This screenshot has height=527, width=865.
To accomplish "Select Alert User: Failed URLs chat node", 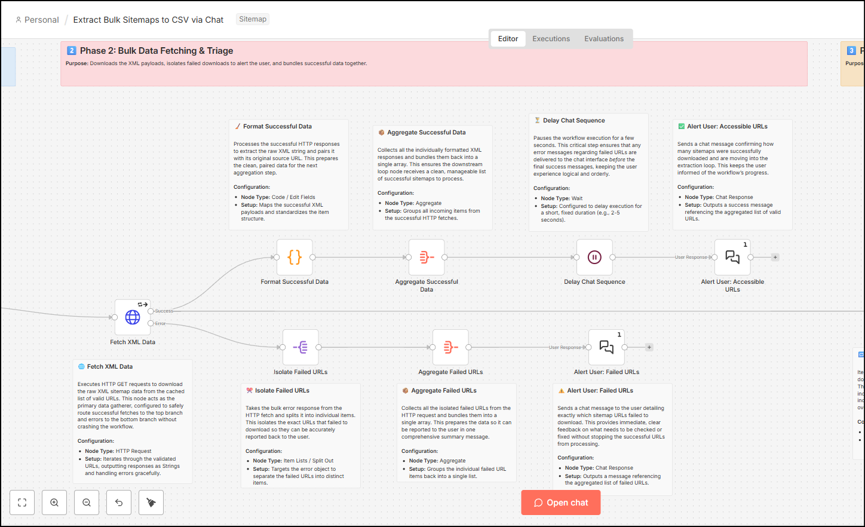I will click(606, 347).
